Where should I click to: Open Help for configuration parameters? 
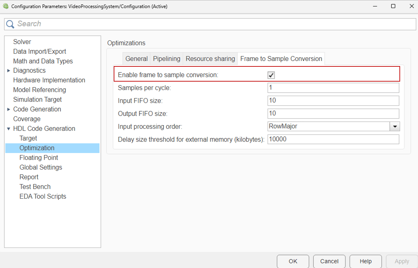365,261
